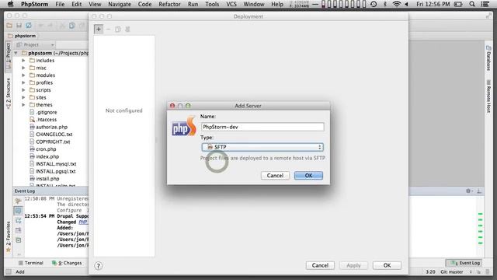Click the open folder toolbar icon

[x=9, y=26]
